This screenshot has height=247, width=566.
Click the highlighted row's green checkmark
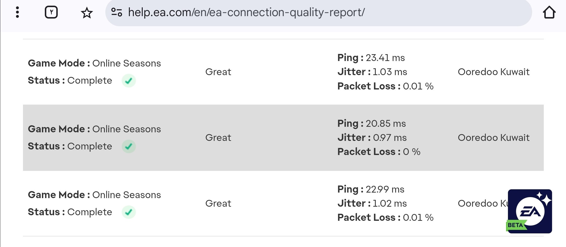[x=129, y=146]
